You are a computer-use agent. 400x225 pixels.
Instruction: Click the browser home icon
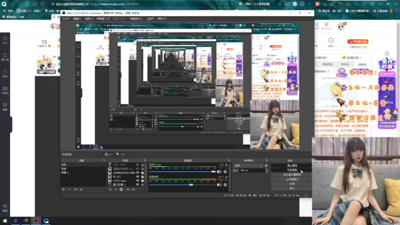coord(34,4)
